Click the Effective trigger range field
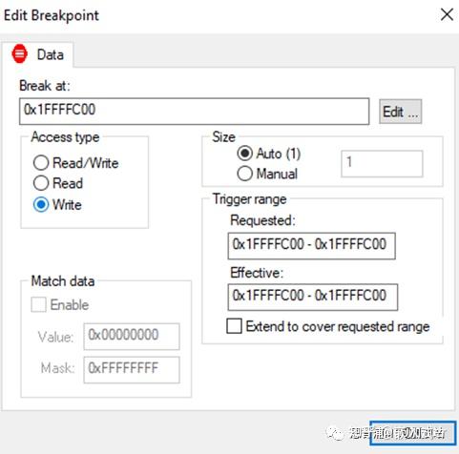This screenshot has height=454, width=459. click(x=313, y=297)
